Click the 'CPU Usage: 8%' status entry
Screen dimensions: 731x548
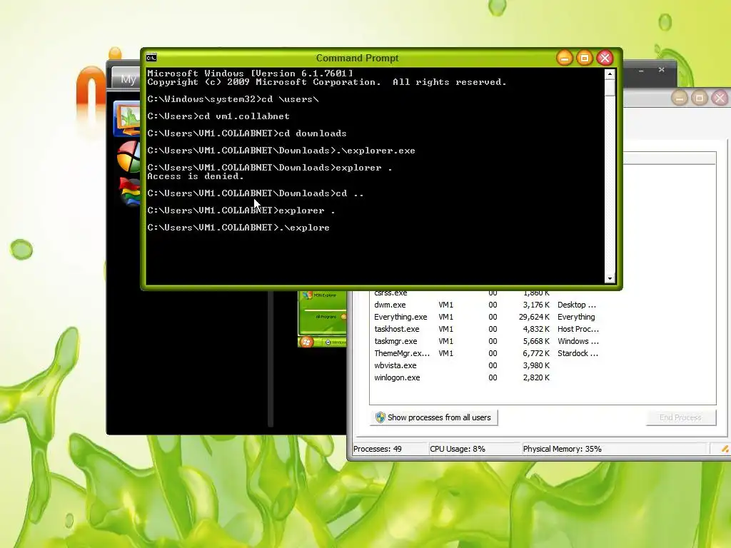[x=458, y=449]
